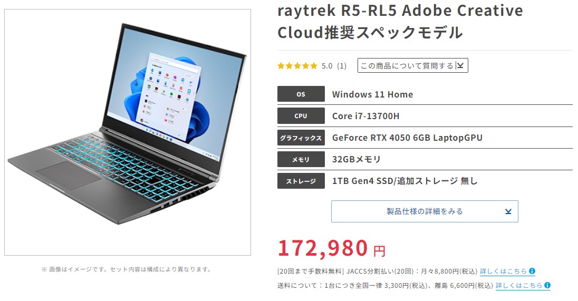Click the chevron icon in 製品仕様の詳細をみる

(x=508, y=211)
